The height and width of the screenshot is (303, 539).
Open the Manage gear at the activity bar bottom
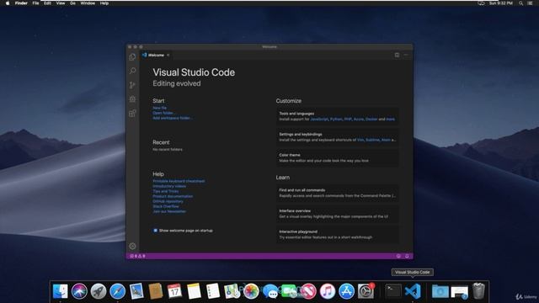132,246
